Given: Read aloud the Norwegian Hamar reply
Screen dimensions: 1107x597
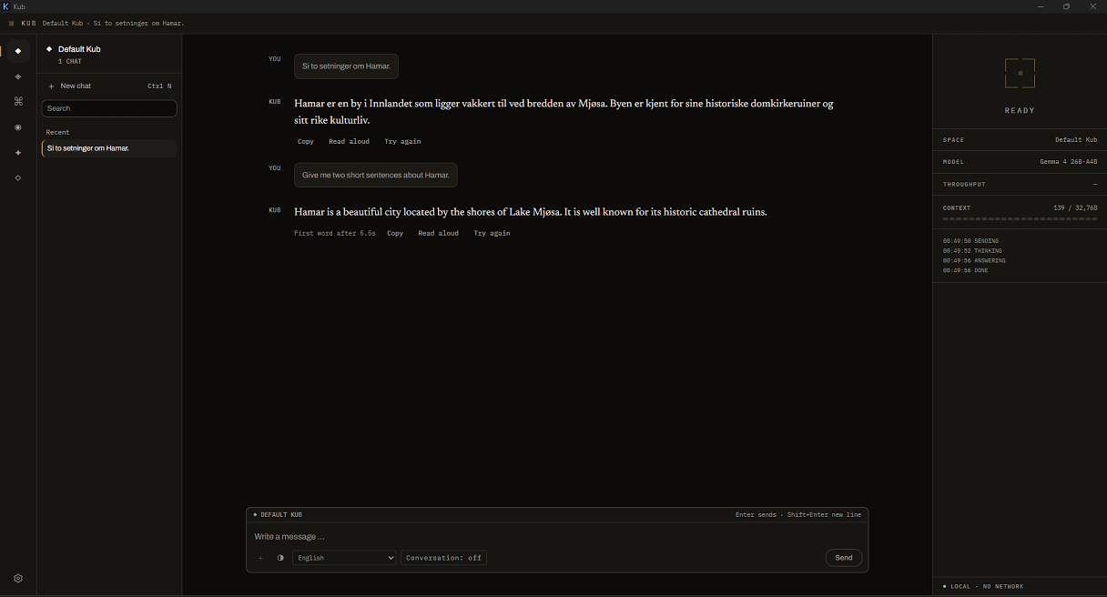Looking at the screenshot, I should 350,141.
